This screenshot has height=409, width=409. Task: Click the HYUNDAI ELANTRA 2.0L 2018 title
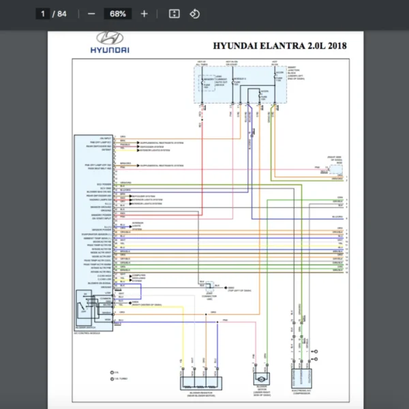(279, 46)
